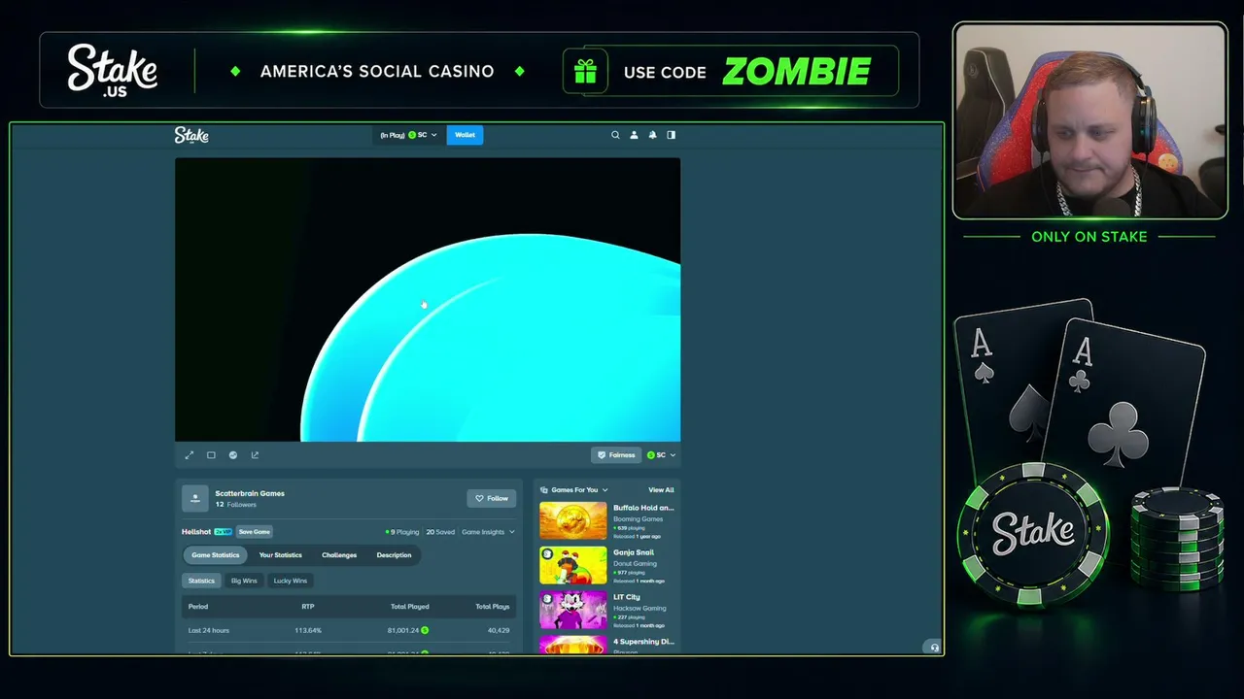Expand the SC currency selector below the game
1244x699 pixels.
click(x=661, y=454)
